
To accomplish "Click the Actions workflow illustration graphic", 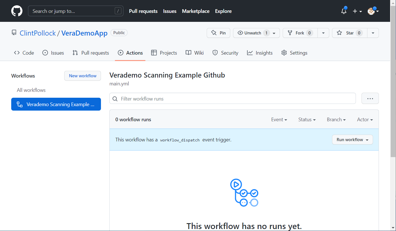I will click(244, 193).
